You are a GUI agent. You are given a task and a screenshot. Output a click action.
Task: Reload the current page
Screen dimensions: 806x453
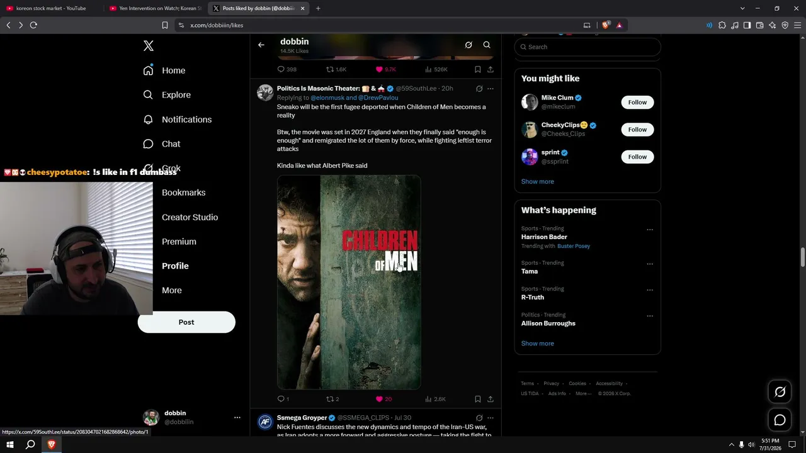[33, 25]
